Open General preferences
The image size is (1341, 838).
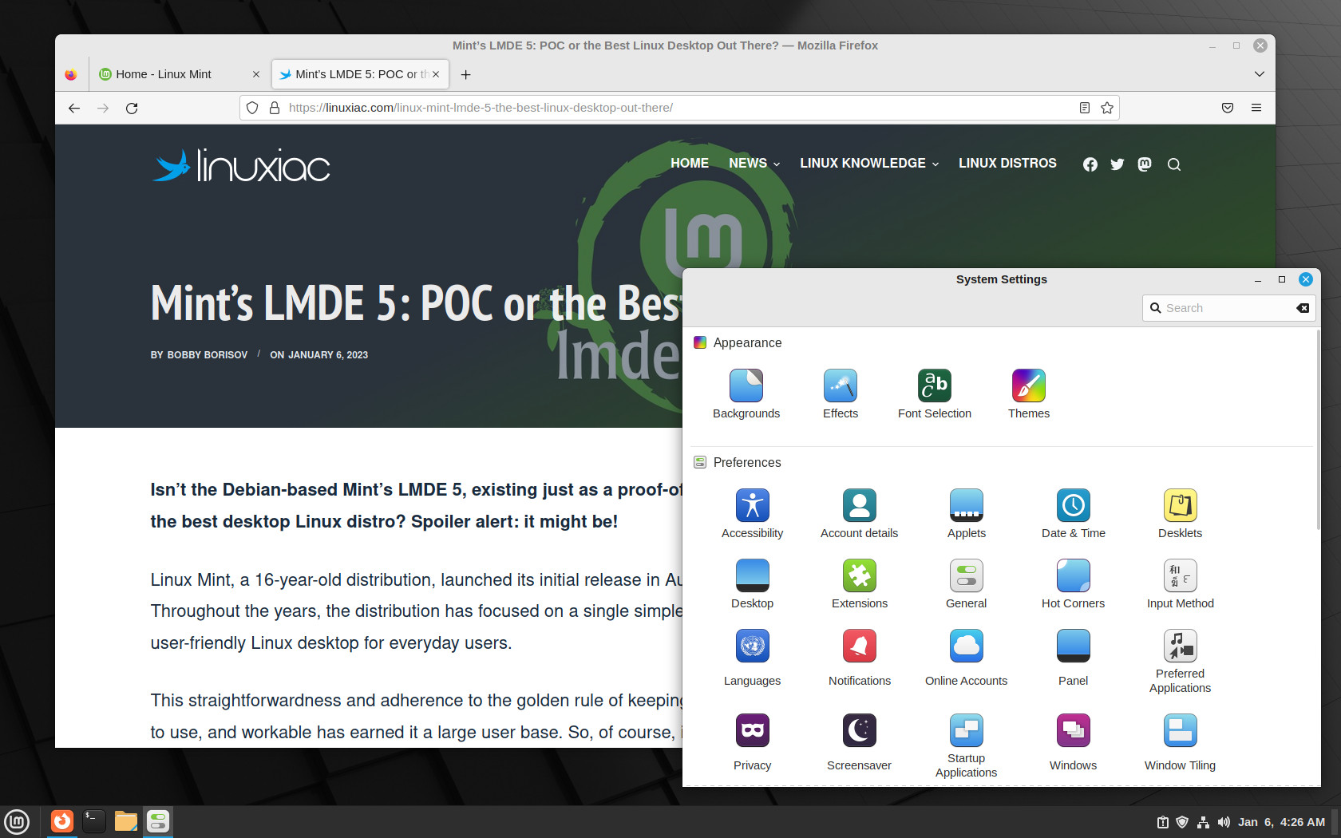click(x=967, y=584)
